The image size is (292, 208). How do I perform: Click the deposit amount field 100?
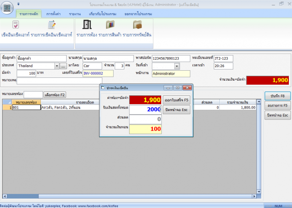click(x=26, y=73)
